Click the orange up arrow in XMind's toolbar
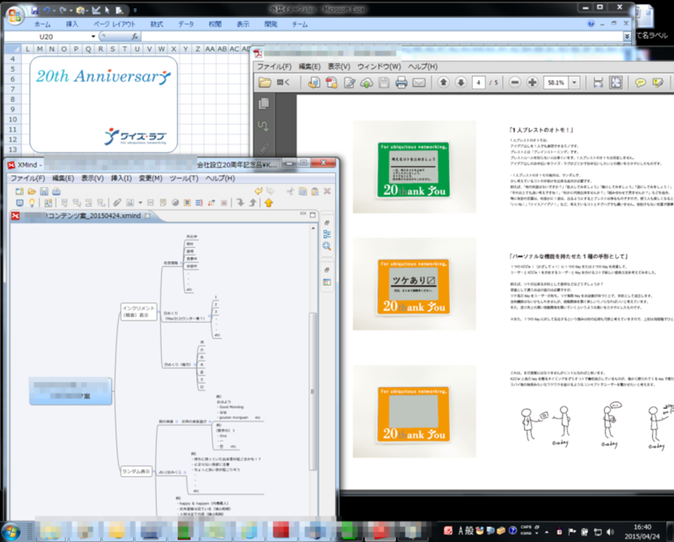Screen dimensions: 674x542 pos(269,203)
